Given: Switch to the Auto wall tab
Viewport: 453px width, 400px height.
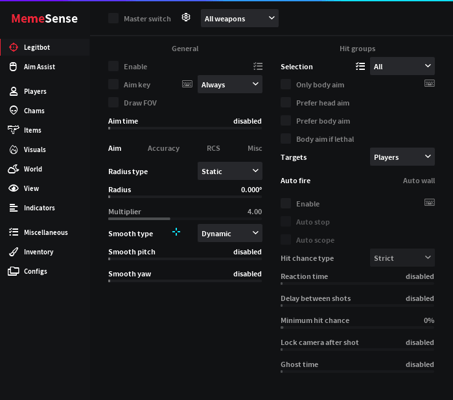Looking at the screenshot, I should (419, 181).
